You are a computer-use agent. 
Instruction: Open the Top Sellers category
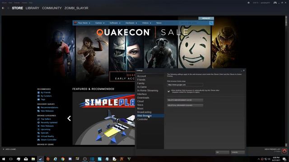[46, 119]
